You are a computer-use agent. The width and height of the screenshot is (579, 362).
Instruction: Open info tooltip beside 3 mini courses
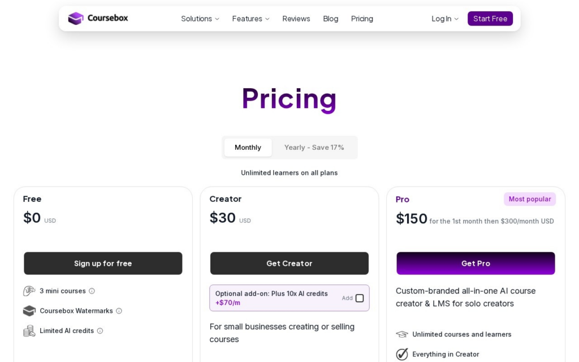click(x=92, y=291)
